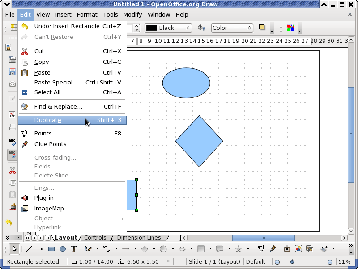Screen dimensions: 358x269
Task: Select the Symbol Shapes smiley tool
Action: coord(163,249)
